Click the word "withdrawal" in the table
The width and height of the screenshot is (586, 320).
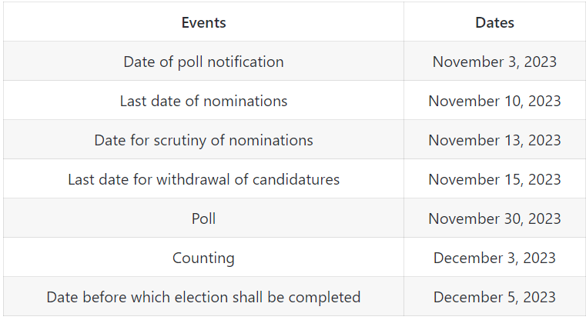[x=193, y=179]
